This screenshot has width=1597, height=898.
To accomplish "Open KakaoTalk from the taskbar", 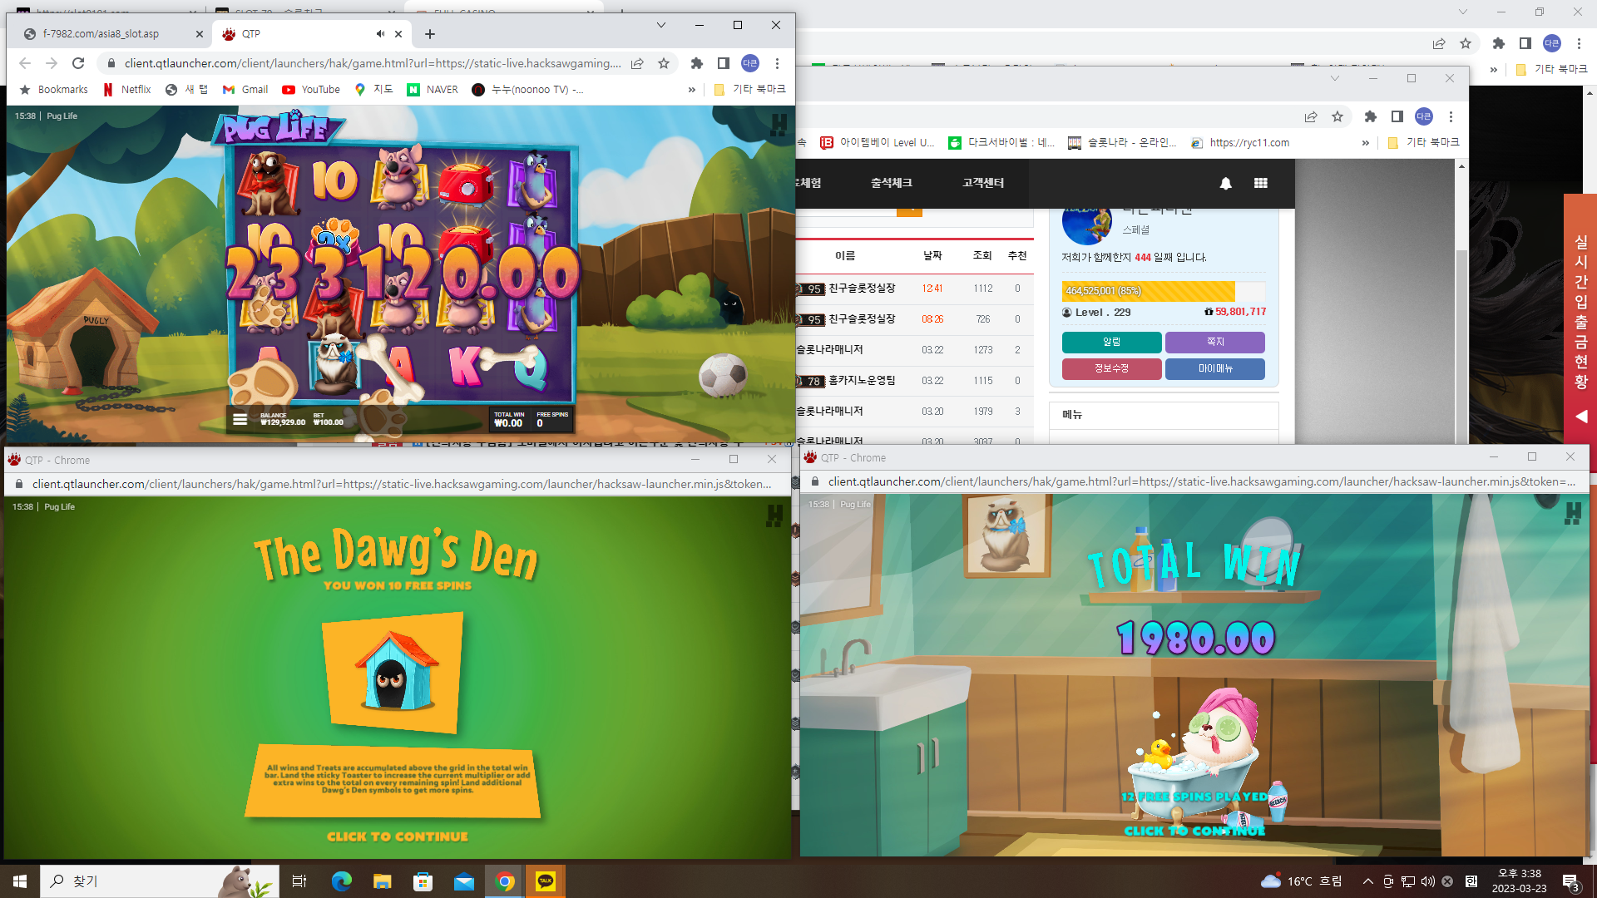I will click(546, 881).
